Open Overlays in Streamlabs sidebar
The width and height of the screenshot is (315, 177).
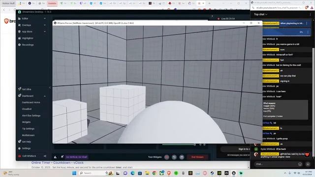point(26,25)
